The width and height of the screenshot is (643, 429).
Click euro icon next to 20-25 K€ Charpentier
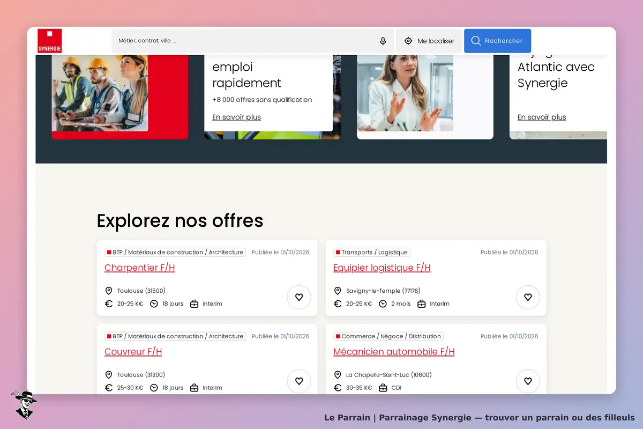(x=109, y=304)
